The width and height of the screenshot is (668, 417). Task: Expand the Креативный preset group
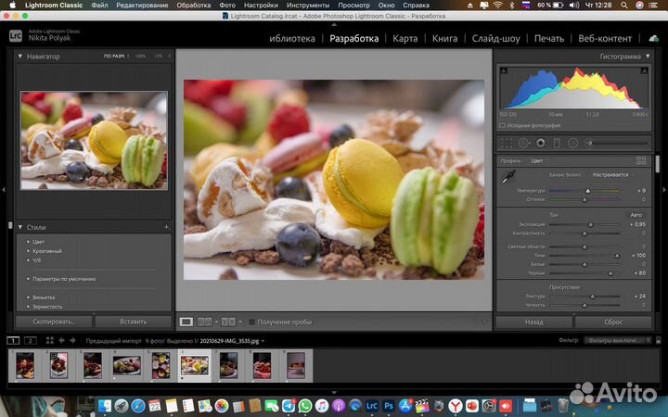(28, 251)
